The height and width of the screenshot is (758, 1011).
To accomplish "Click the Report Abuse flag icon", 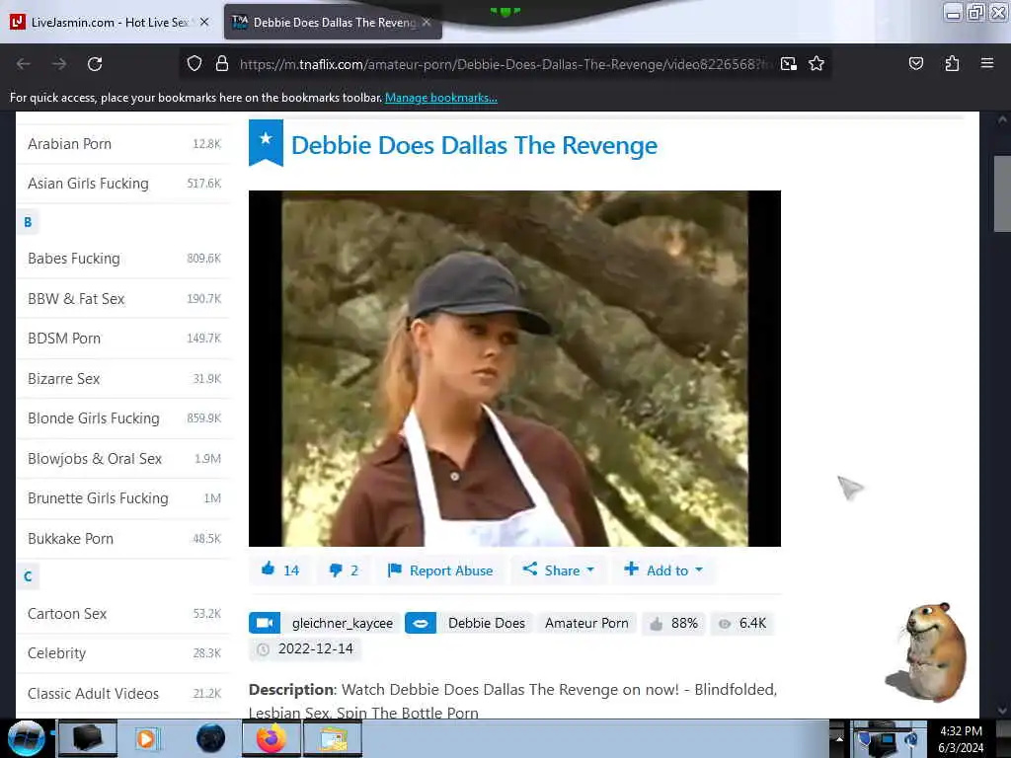I will 394,570.
